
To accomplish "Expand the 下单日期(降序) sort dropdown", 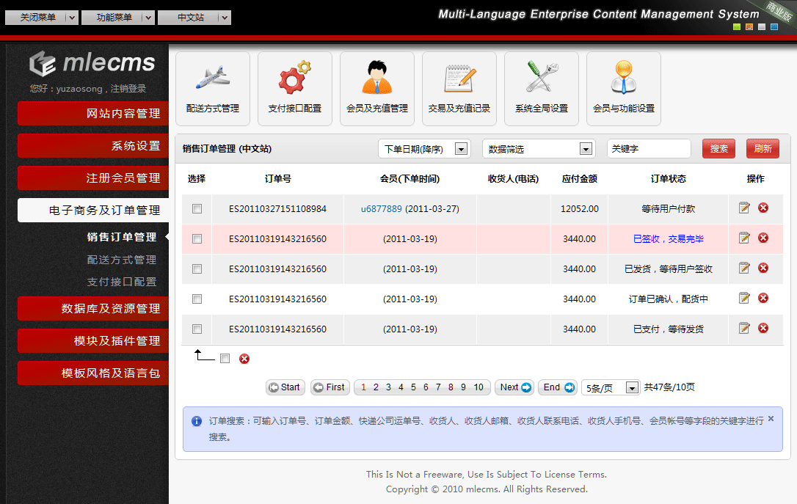I will point(424,149).
